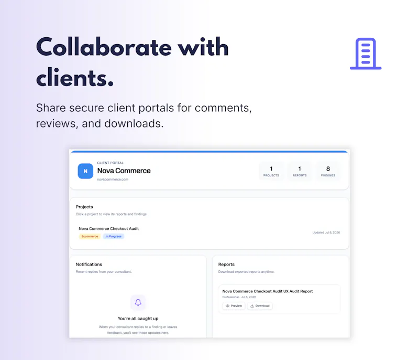Image resolution: width=419 pixels, height=360 pixels.
Task: Select the Findings count stat card
Action: [x=328, y=171]
